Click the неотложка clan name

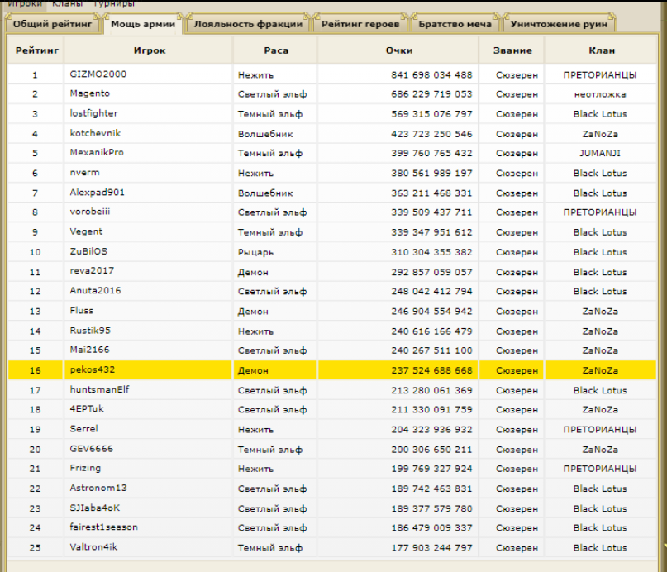600,94
